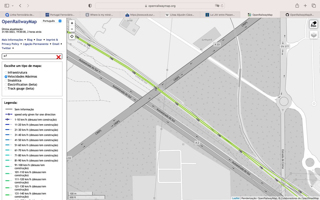
Task: Click the 81-90 km/h legend entry
Action: coord(36,161)
